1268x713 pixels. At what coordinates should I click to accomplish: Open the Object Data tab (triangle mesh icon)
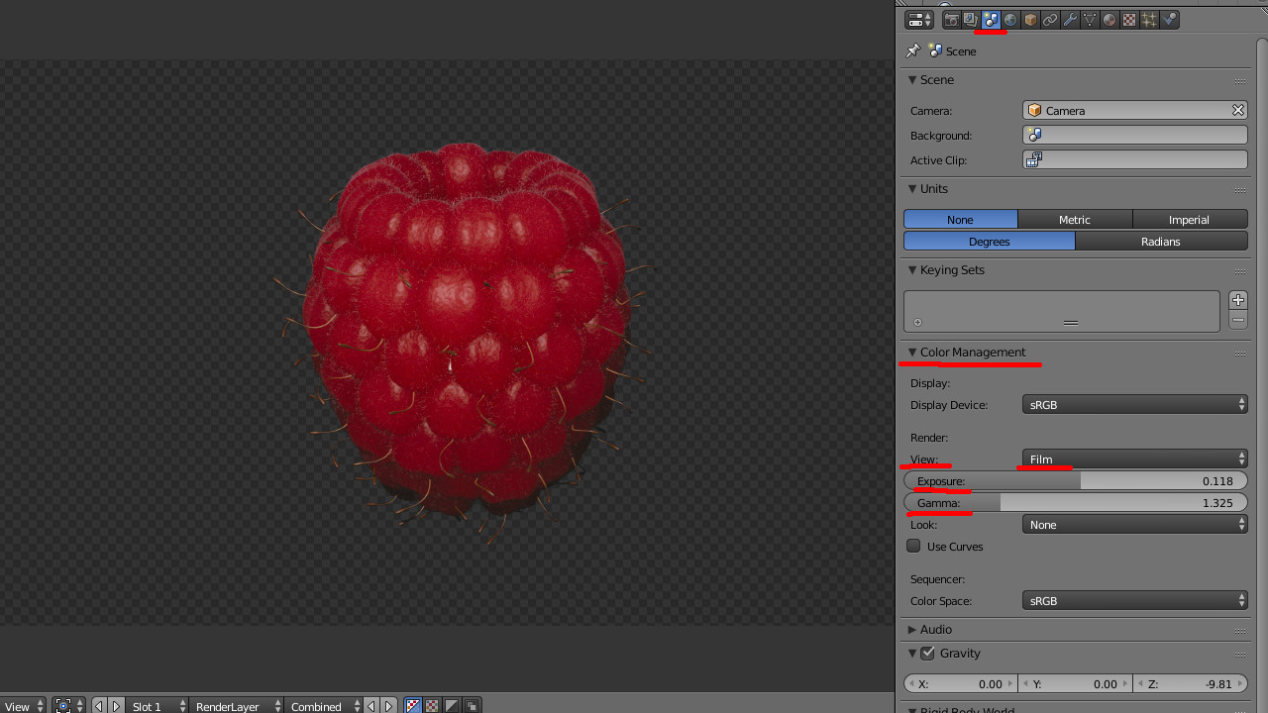pyautogui.click(x=1090, y=20)
